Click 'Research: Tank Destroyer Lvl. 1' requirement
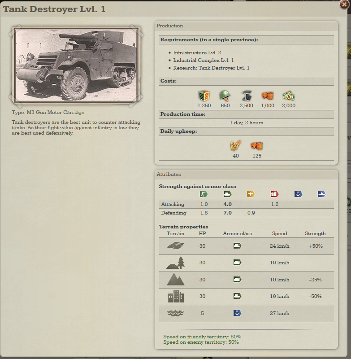This screenshot has width=351, height=359. (x=211, y=68)
